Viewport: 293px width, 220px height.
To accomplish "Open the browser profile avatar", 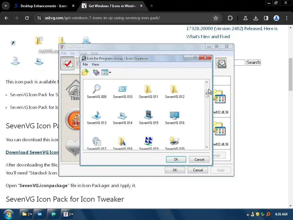I will point(276,18).
